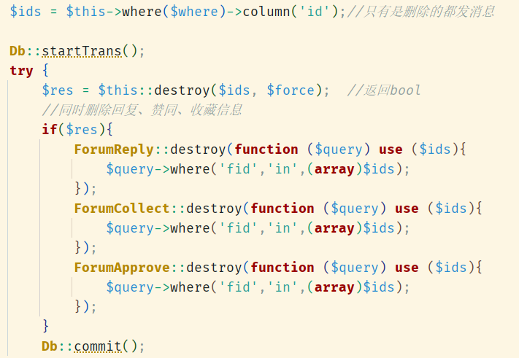Click the function keyword on ForumApprove line

pyautogui.click(x=282, y=268)
